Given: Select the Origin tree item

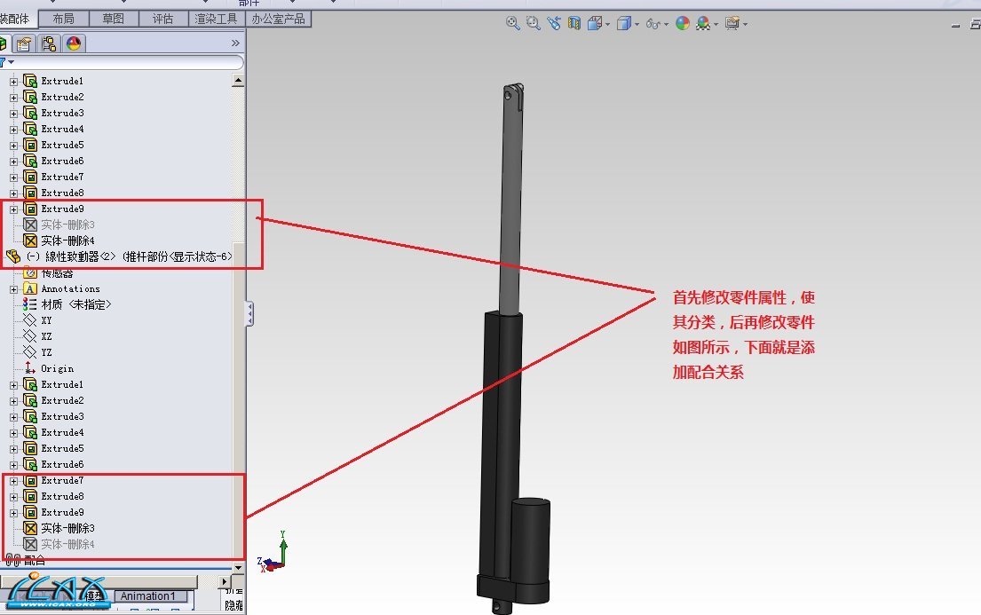Looking at the screenshot, I should tap(58, 368).
